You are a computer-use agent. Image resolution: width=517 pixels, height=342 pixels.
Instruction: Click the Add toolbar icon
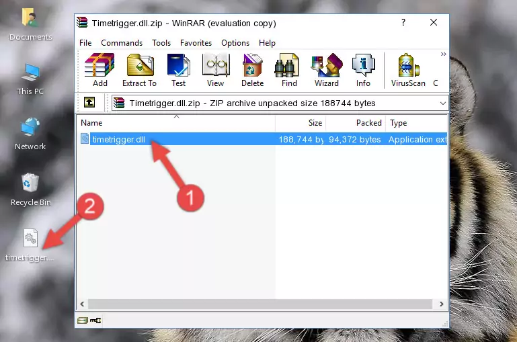coord(100,70)
